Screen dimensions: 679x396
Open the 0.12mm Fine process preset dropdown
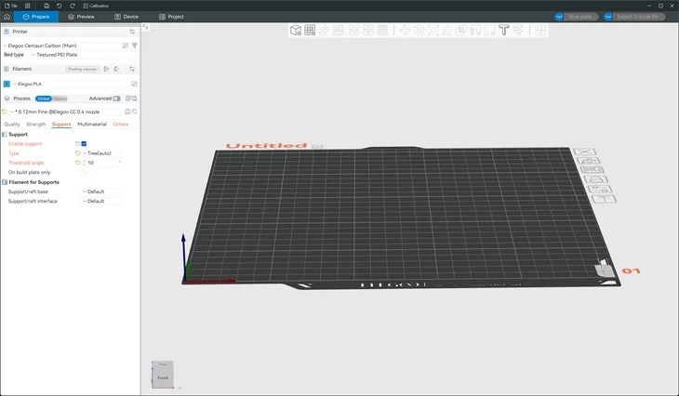tap(66, 112)
